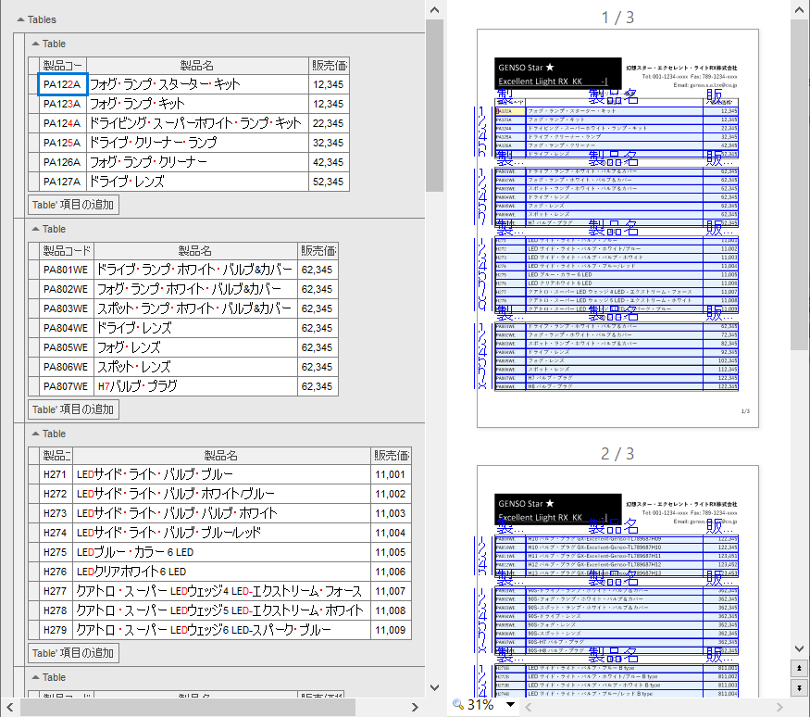This screenshot has width=810, height=717.
Task: Click the 22,345 price cell
Action: 329,123
